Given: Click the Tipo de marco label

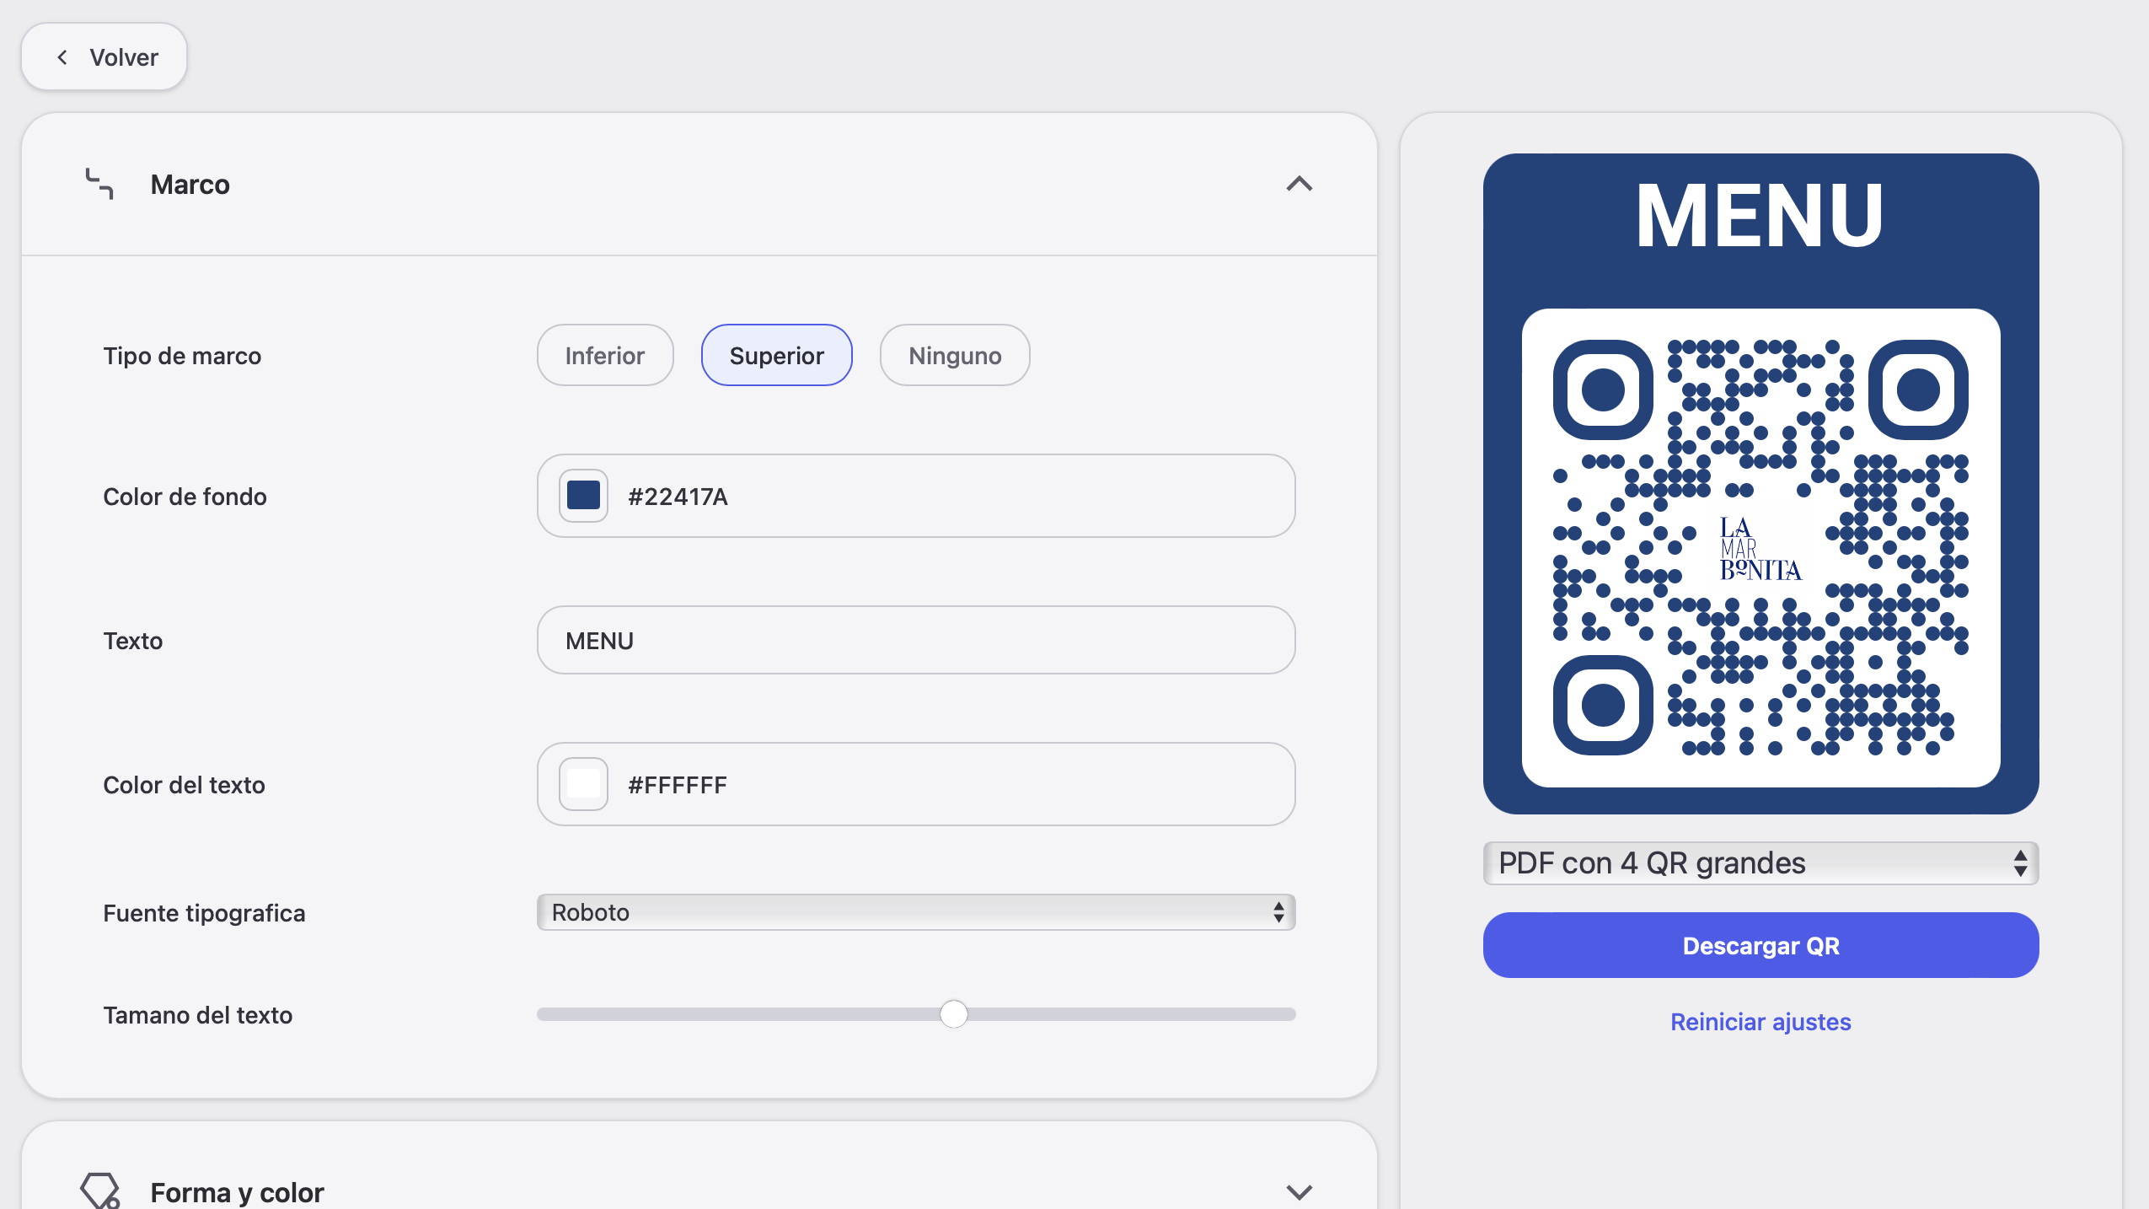Looking at the screenshot, I should click(x=182, y=355).
